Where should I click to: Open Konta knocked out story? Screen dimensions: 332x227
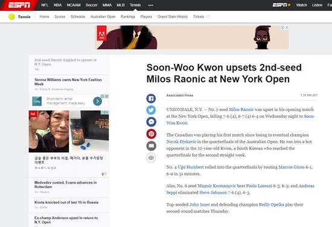click(66, 202)
